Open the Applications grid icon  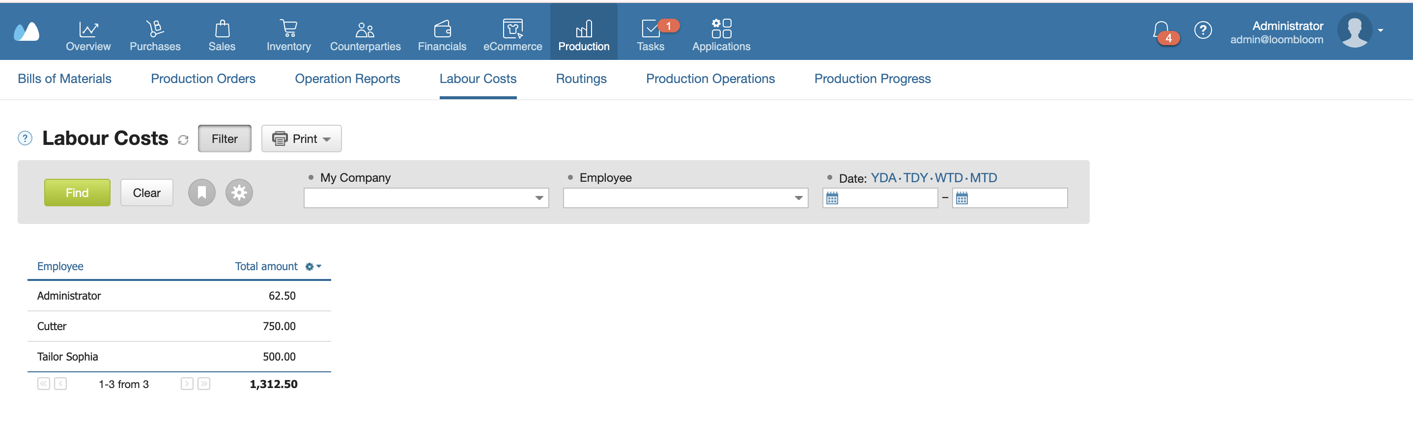tap(721, 28)
